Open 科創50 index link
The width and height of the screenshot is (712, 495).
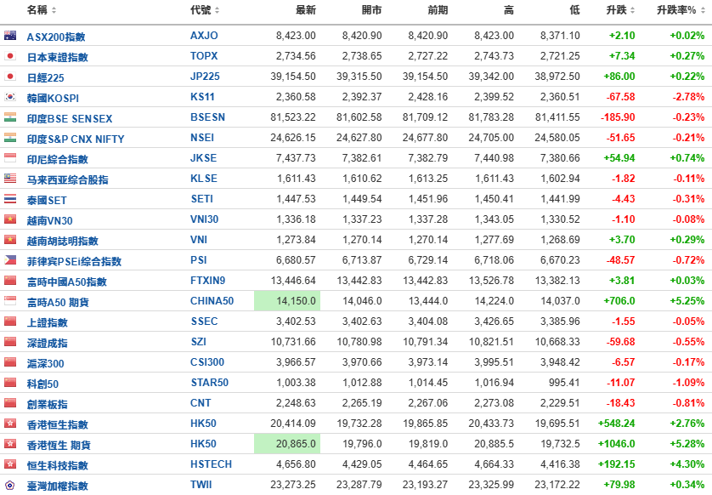point(42,384)
